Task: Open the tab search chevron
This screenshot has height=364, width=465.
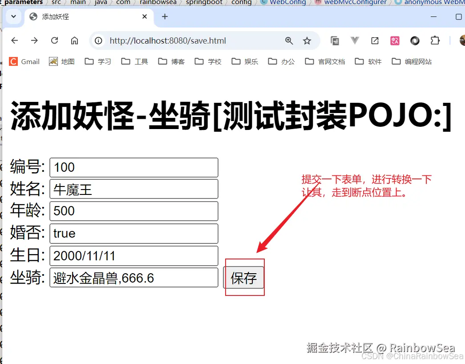Action: [13, 16]
